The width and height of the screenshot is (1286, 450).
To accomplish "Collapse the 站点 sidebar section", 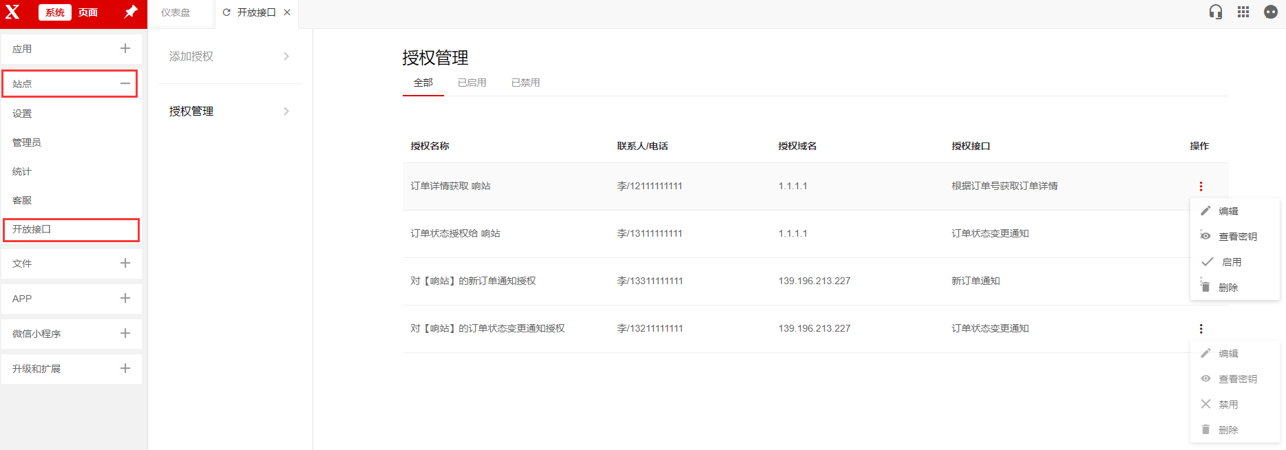I will (125, 84).
